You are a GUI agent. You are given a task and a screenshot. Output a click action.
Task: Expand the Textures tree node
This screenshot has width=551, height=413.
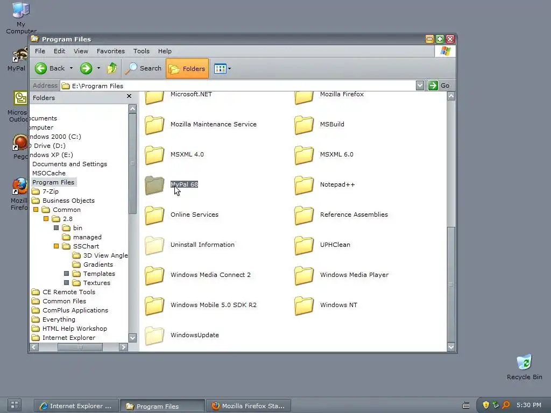(x=66, y=283)
